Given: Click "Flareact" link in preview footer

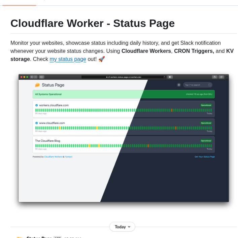Looking at the screenshot, I should tap(68, 157).
